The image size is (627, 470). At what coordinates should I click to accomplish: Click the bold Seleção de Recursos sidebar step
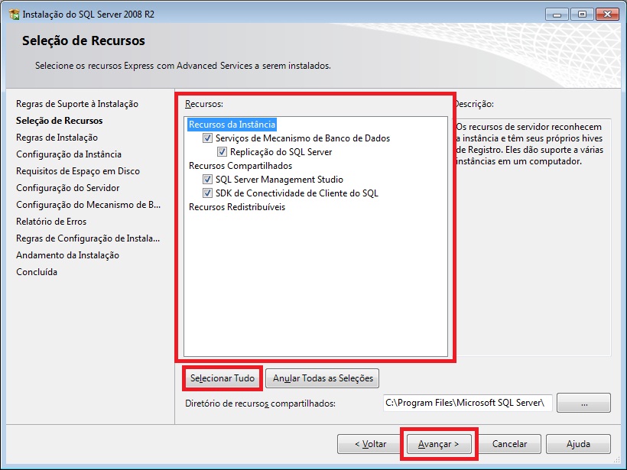(59, 121)
